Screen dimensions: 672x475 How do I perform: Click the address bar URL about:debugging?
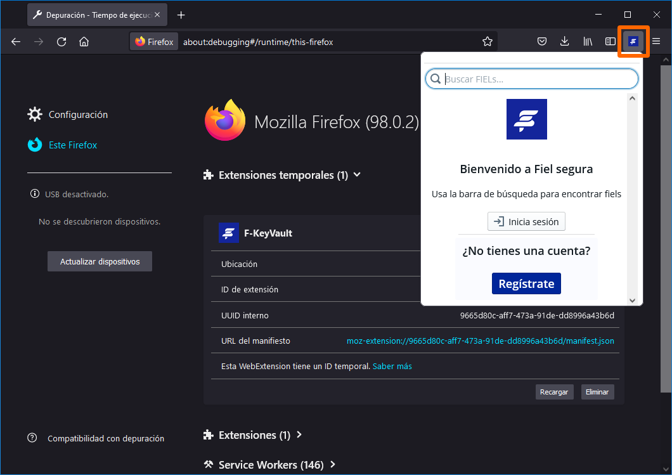(x=258, y=42)
